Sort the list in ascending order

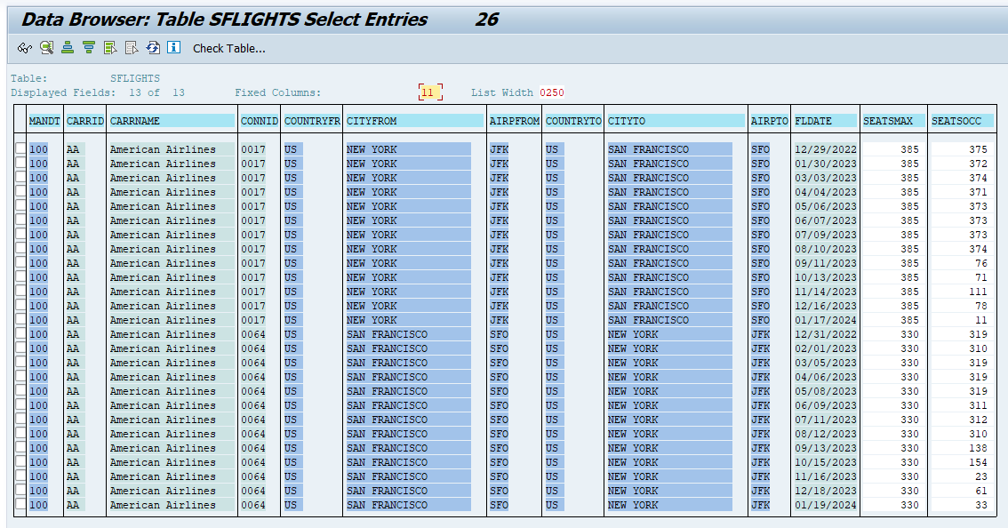[x=68, y=48]
